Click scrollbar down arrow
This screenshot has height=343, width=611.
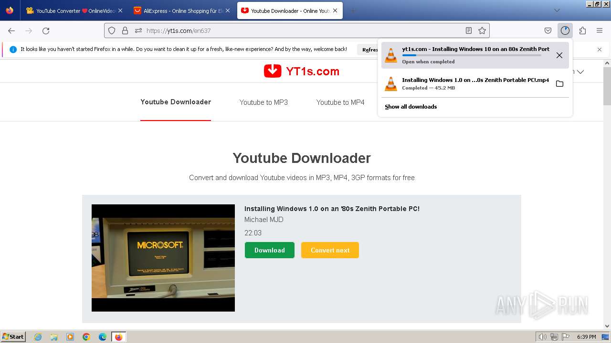(x=607, y=326)
